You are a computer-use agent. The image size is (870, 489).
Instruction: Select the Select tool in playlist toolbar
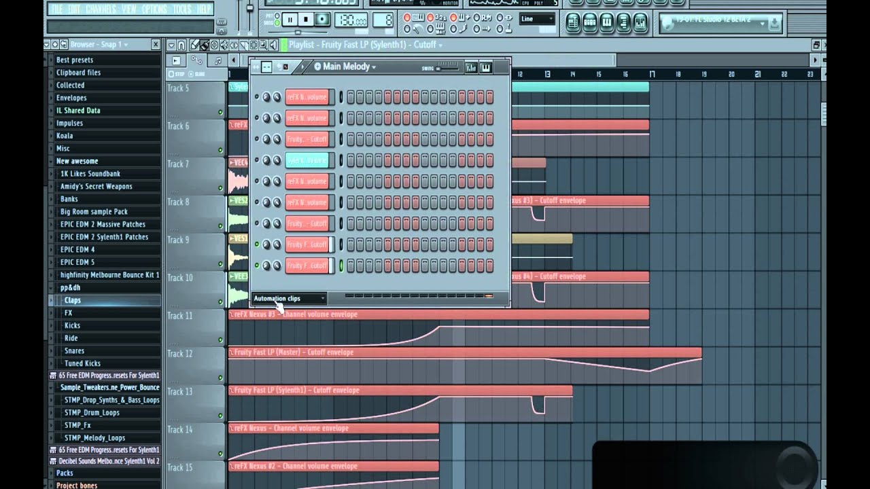coord(254,45)
